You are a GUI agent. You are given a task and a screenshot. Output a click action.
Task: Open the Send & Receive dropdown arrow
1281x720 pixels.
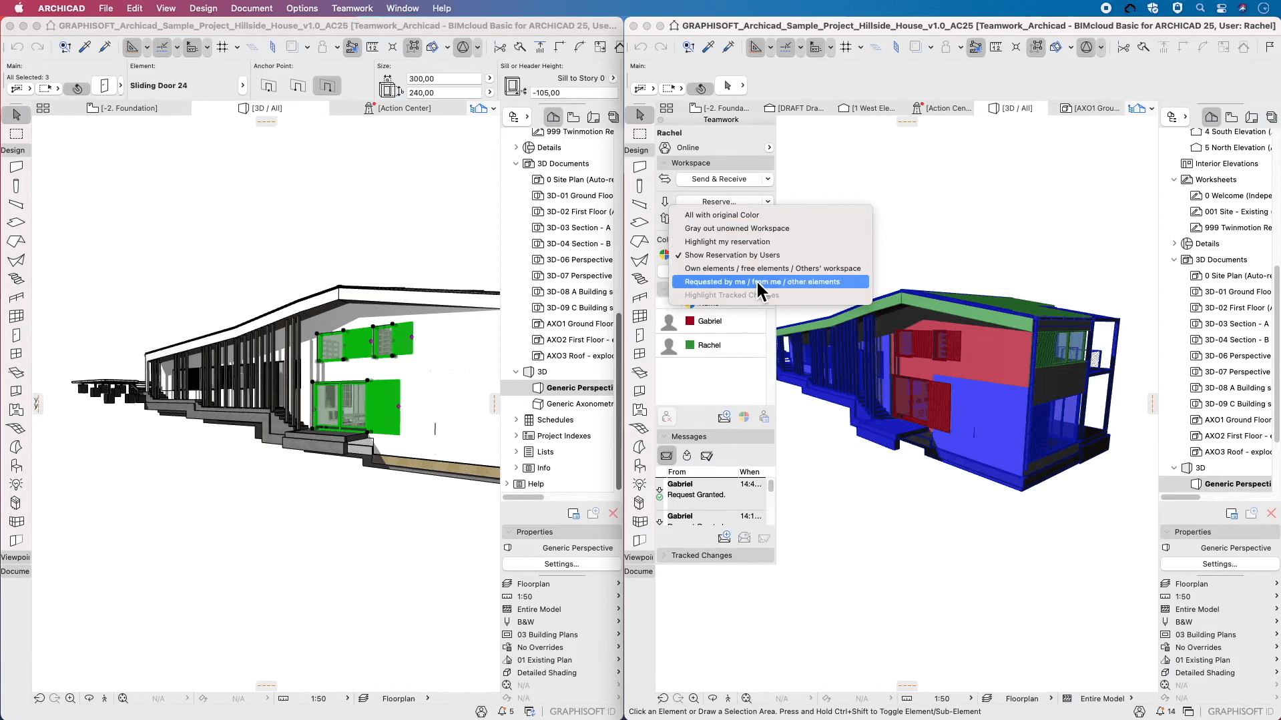768,179
